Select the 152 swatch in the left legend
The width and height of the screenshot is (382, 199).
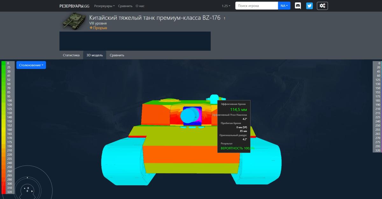point(4,125)
